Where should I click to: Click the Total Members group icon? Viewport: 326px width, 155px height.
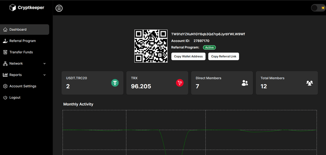click(x=309, y=83)
